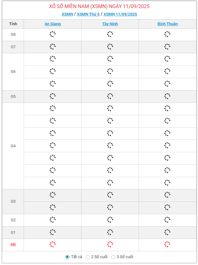The image size is (198, 265).
Task: Click the Tây Ninh G7 loading spinner
Action: point(110,46)
